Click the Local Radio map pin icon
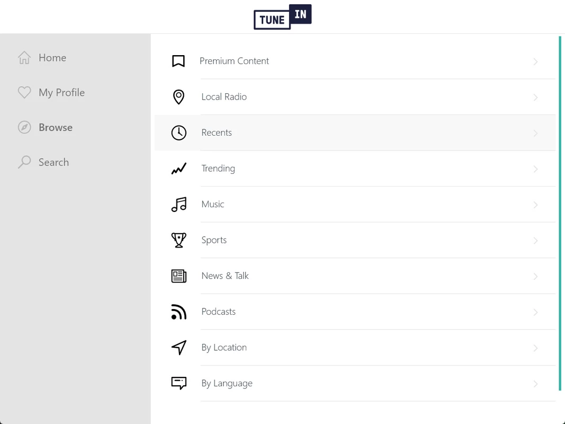 tap(178, 97)
